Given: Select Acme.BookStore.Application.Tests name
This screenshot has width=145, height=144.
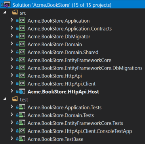Looking at the screenshot, I should [65, 107].
